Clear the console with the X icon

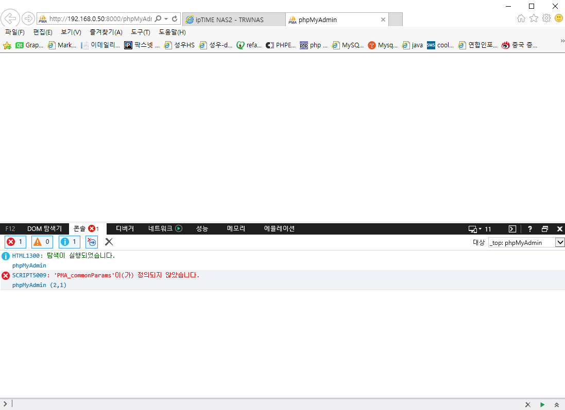(x=109, y=242)
